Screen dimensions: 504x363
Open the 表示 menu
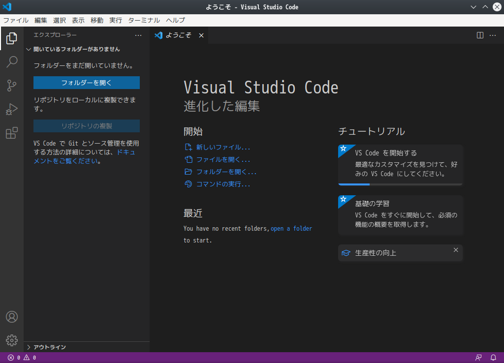point(78,20)
